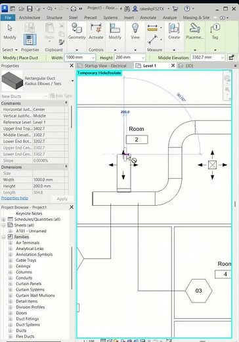Open the view tabs list dropdown arrow

(236, 66)
